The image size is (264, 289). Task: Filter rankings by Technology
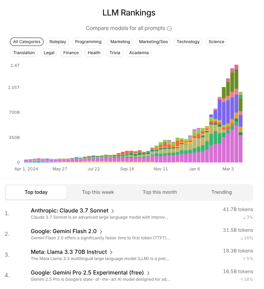tap(188, 42)
